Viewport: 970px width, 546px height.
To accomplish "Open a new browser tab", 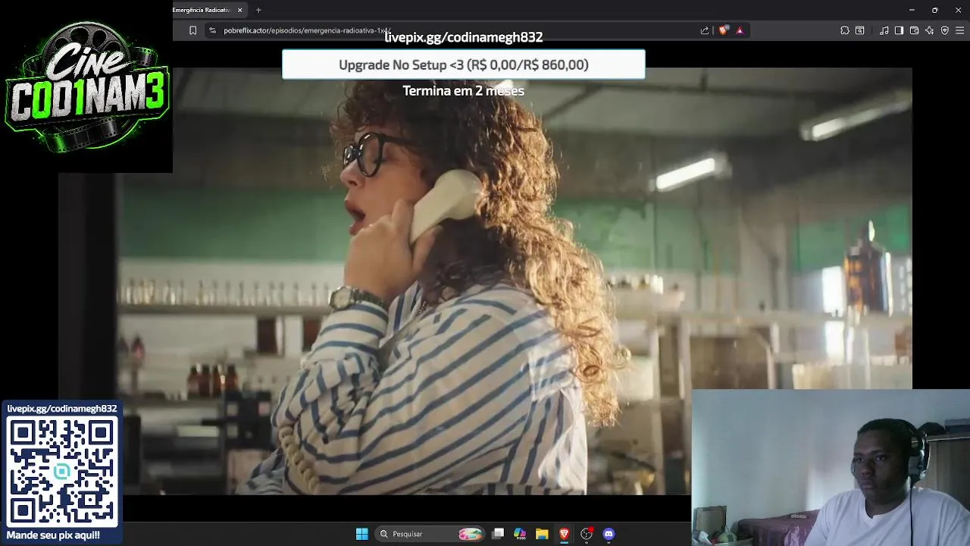I will point(258,10).
